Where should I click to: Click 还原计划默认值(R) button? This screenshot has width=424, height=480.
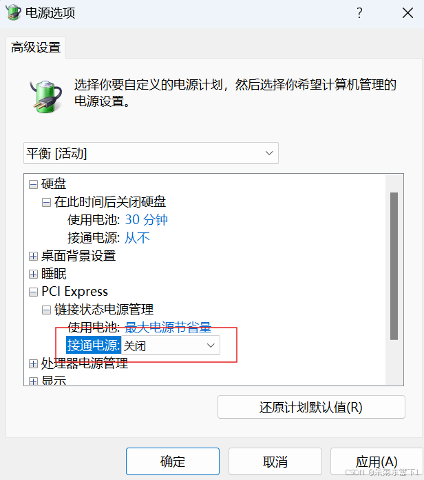pos(311,407)
